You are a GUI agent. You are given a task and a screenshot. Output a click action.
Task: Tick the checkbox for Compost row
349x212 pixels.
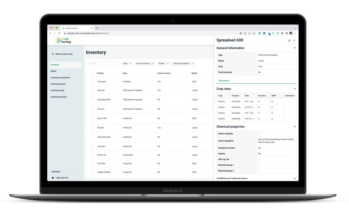click(92, 82)
